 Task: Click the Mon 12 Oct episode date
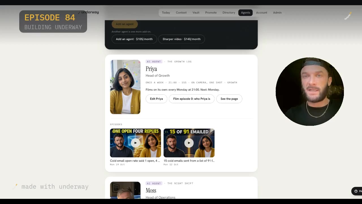coord(171,165)
